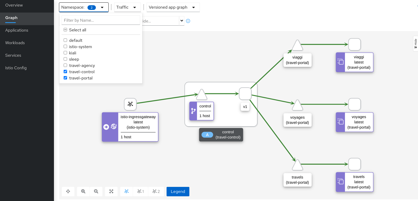Screen dimensions: 418x201
Task: Click the zoom out magnifier icon
Action: click(96, 191)
